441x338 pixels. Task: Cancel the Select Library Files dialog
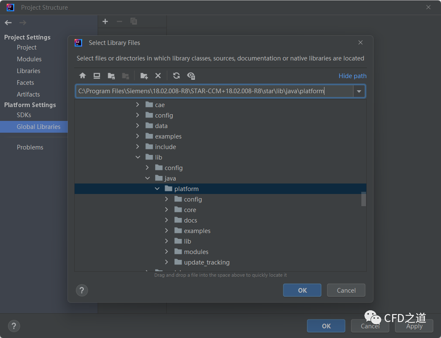pyautogui.click(x=346, y=290)
